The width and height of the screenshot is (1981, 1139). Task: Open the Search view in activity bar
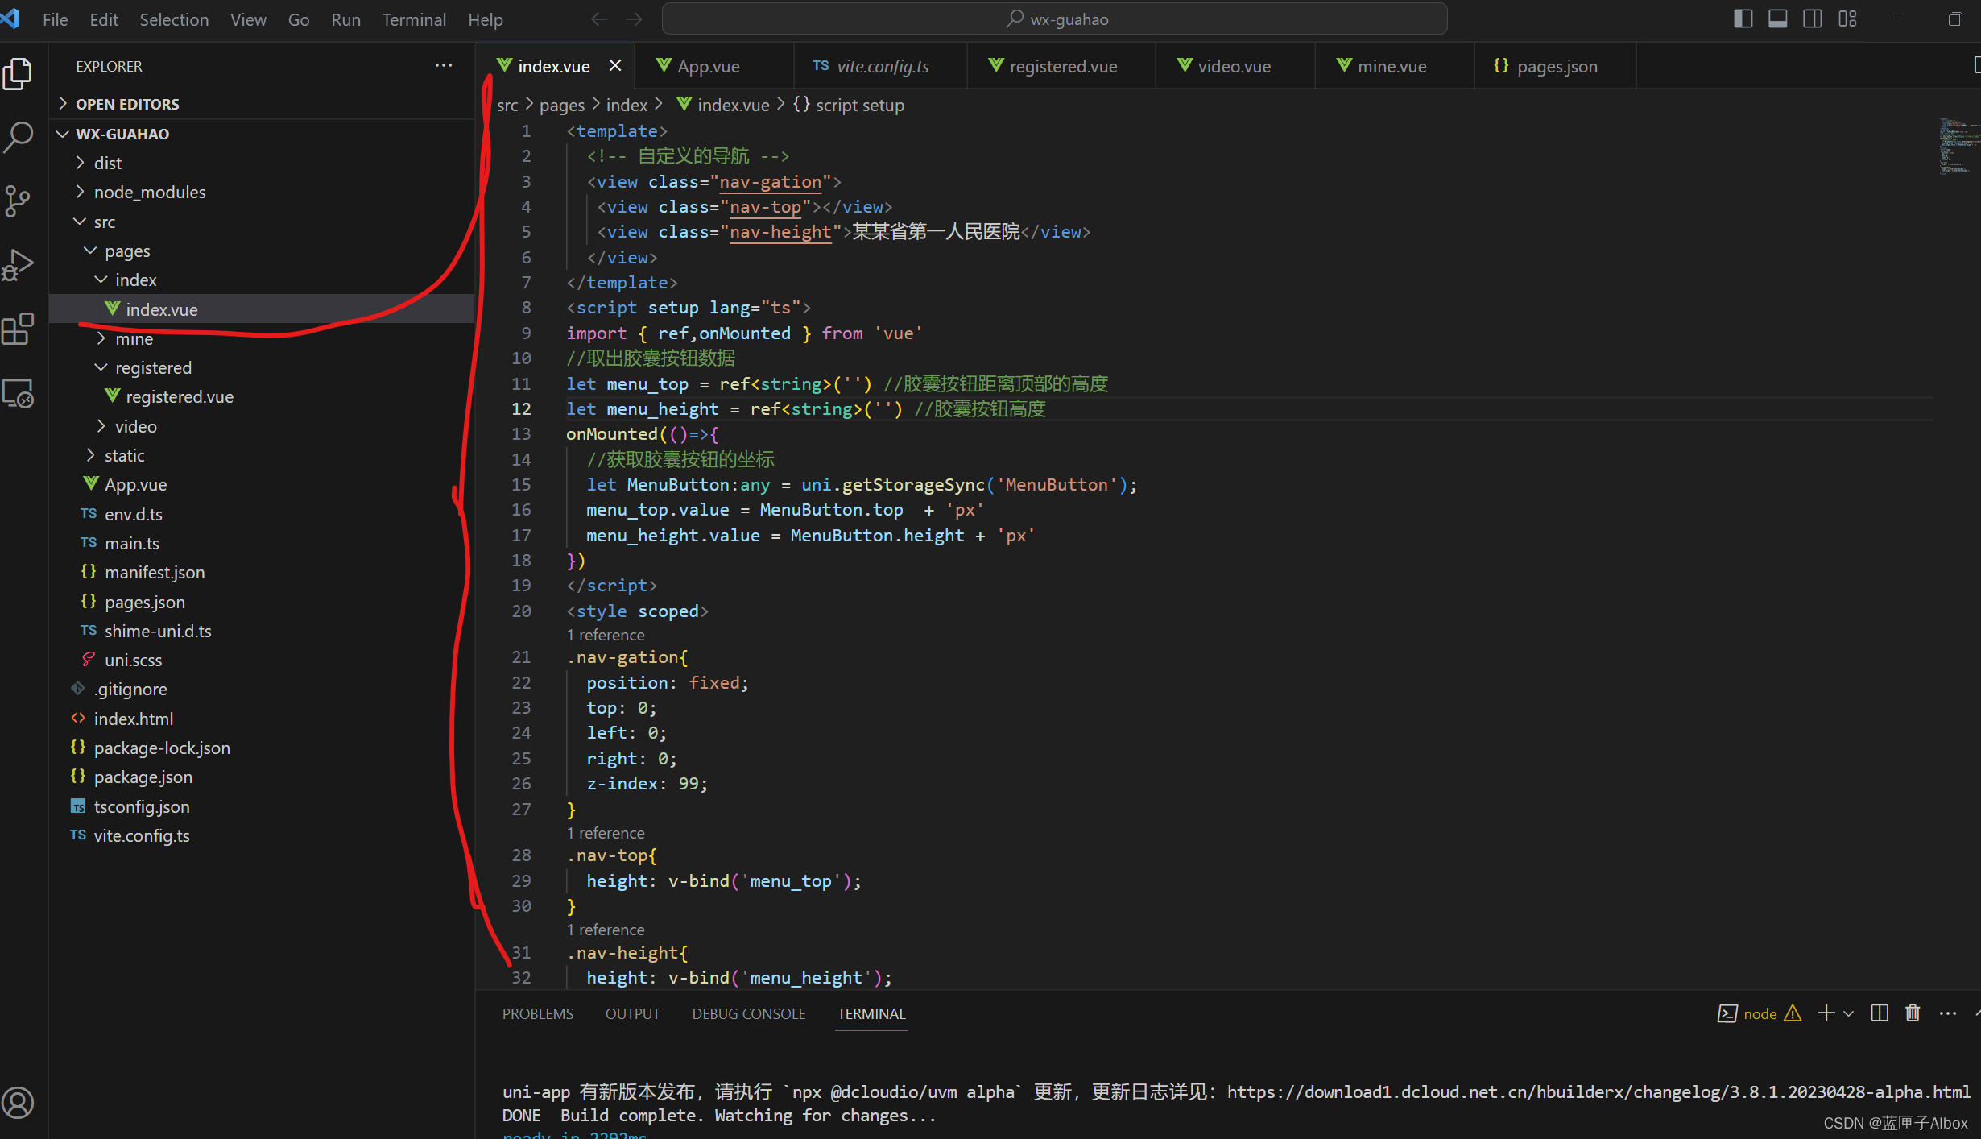tap(19, 136)
